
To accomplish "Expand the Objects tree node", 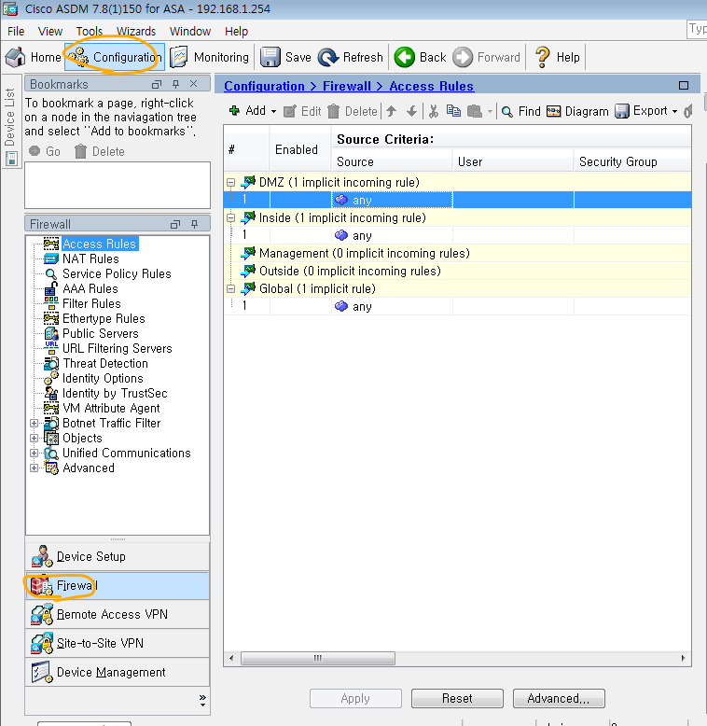I will [34, 438].
